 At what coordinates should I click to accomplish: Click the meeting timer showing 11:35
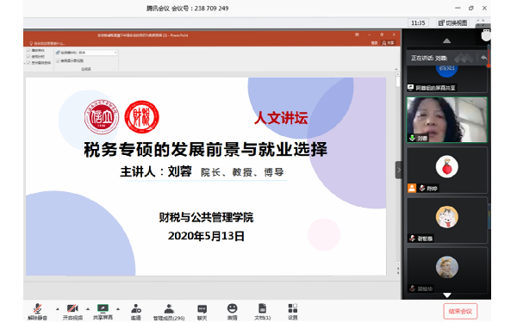[x=418, y=22]
